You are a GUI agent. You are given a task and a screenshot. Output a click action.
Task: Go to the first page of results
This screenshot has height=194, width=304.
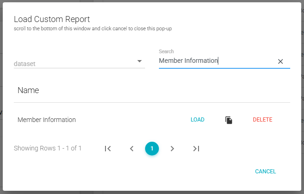tap(108, 149)
